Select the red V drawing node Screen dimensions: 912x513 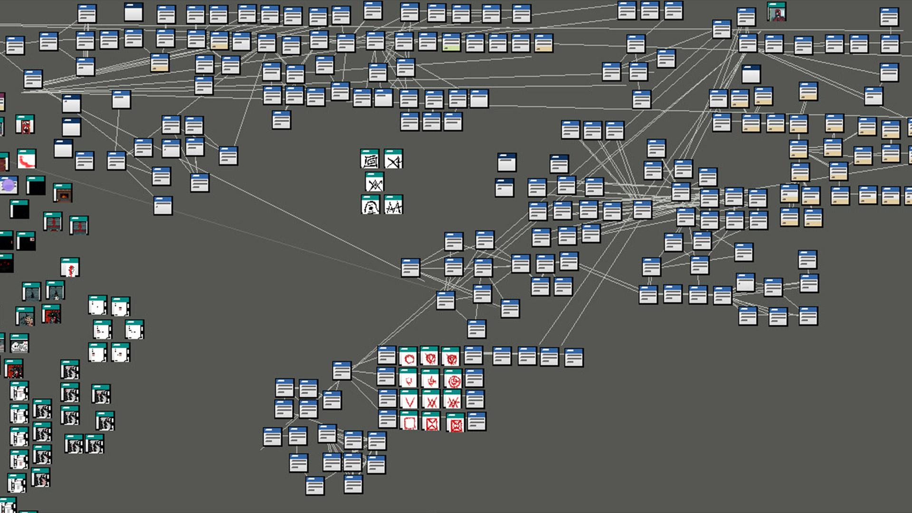(x=408, y=401)
